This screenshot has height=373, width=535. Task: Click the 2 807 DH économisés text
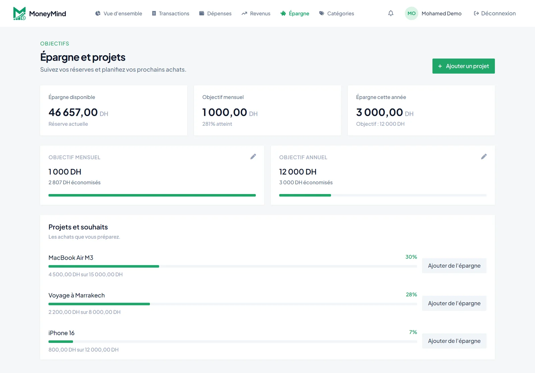[75, 182]
